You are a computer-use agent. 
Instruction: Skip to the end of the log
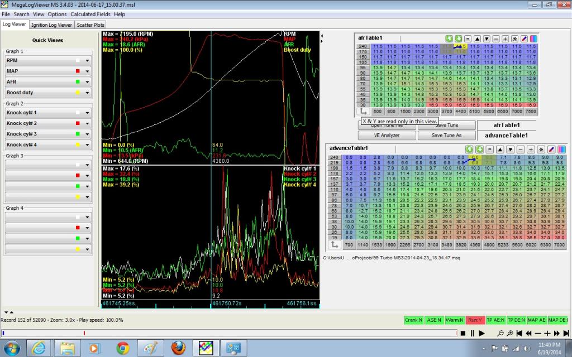[x=566, y=333]
